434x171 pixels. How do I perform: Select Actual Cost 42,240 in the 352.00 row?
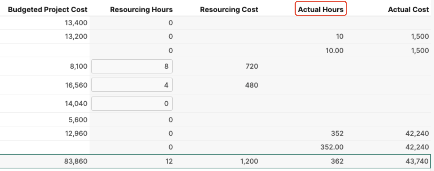click(417, 147)
